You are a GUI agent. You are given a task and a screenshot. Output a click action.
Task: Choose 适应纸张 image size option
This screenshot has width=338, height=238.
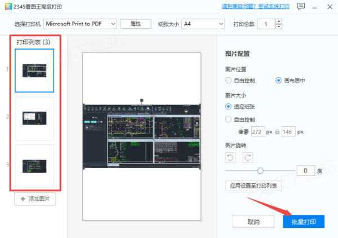point(228,106)
